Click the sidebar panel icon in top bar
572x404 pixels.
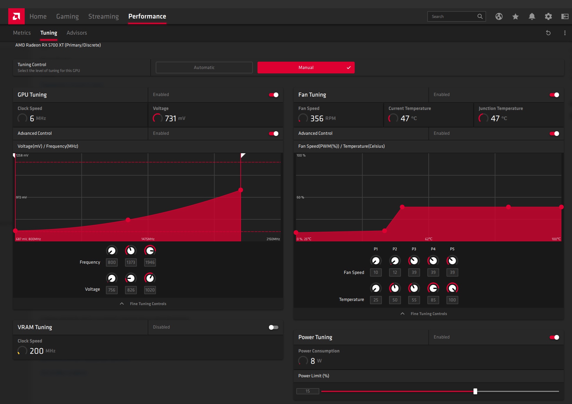[x=565, y=16]
